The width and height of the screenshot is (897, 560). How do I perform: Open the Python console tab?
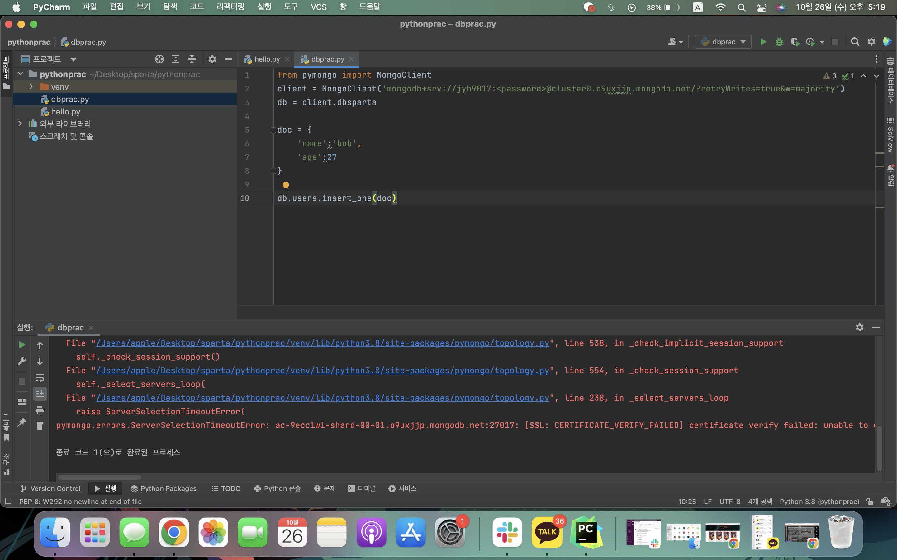(x=277, y=488)
